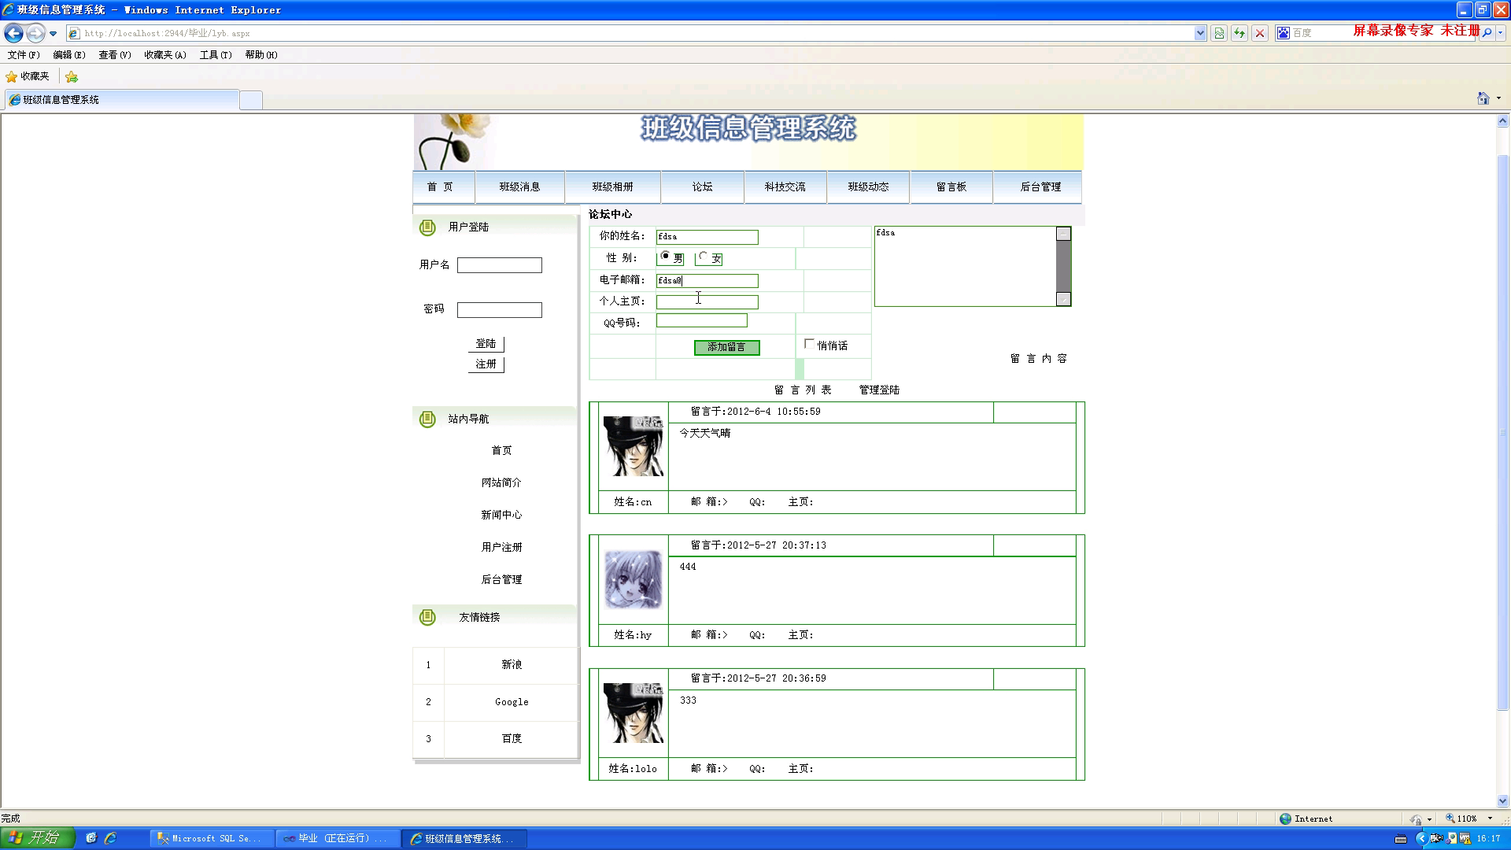Toggle the 悄悄话 checkbox
1511x850 pixels.
click(809, 344)
